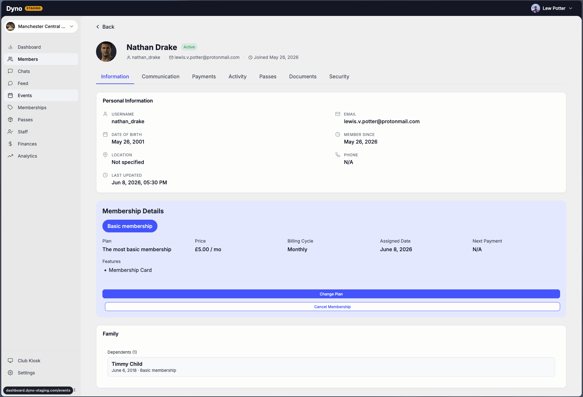
Task: Go to the Security tab
Action: 339,76
